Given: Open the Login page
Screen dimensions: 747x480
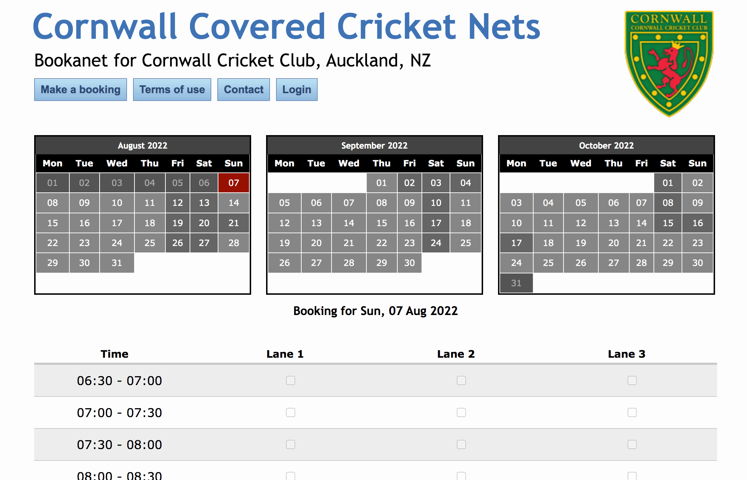Looking at the screenshot, I should [x=296, y=90].
